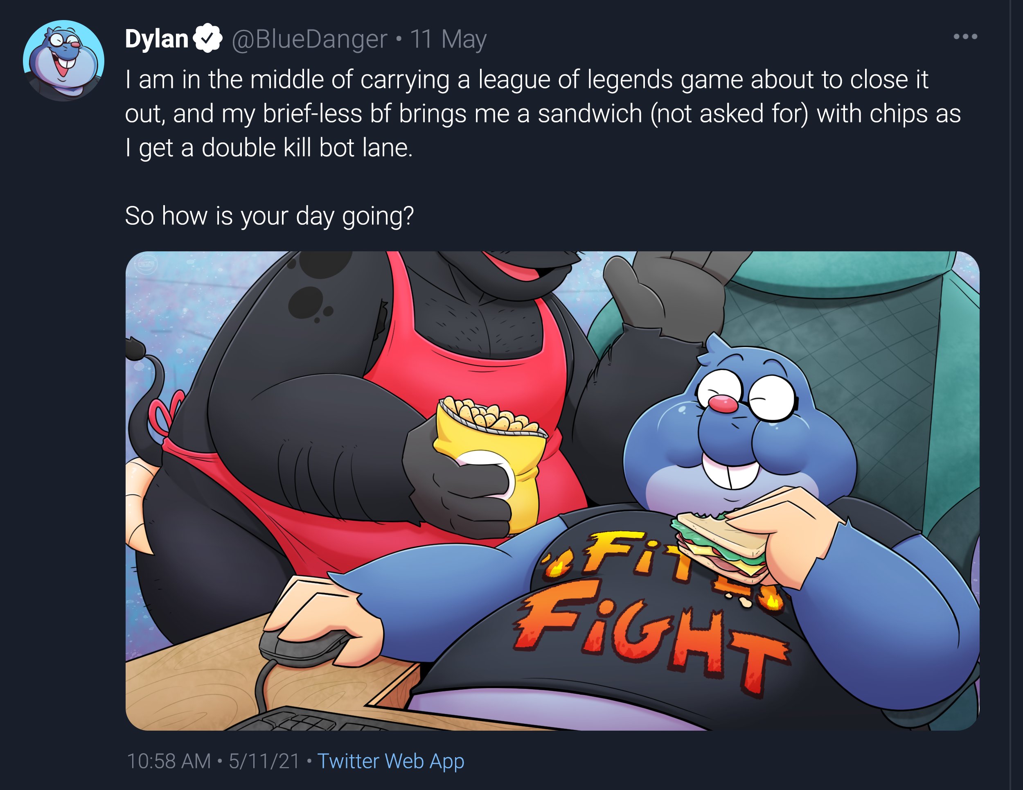This screenshot has height=790, width=1023.
Task: Open the @BlueDanger handle link
Action: click(x=309, y=39)
